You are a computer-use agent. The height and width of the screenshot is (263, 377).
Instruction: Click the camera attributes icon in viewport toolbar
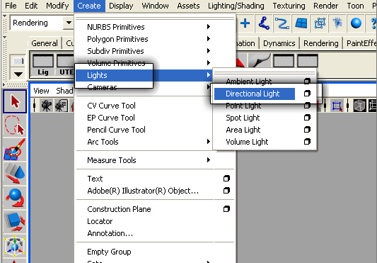tap(62, 106)
